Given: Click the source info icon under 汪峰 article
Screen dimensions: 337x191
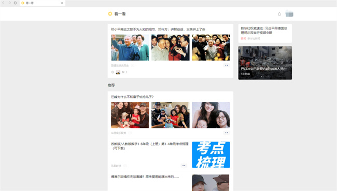Looking at the screenshot, I should pos(130,133).
